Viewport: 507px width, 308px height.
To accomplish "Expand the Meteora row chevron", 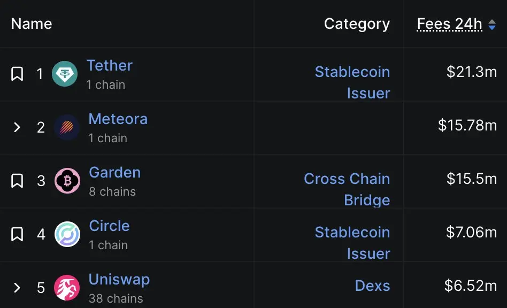I will (17, 127).
